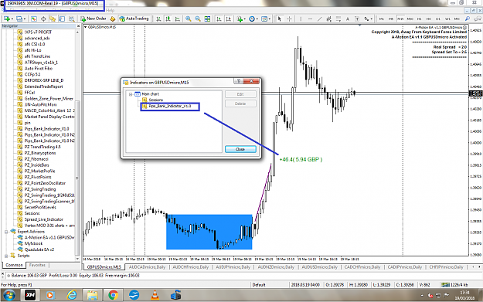Screen dimensions: 483x302
Task: Open the CADJPYmicro,Daily chart tab
Action: point(405,267)
